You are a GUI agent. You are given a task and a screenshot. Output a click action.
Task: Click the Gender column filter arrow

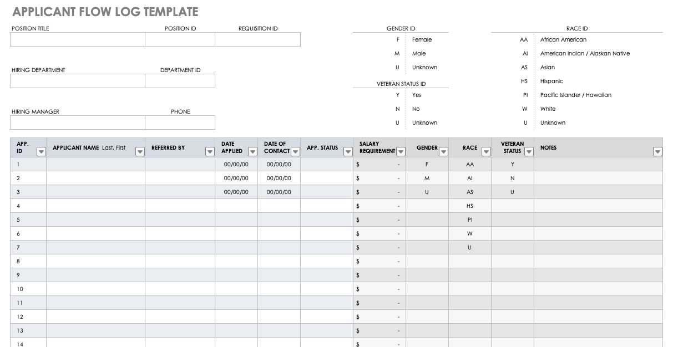[443, 151]
